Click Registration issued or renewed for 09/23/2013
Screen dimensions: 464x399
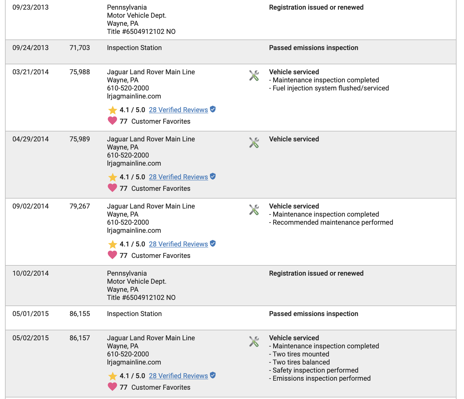click(x=316, y=7)
